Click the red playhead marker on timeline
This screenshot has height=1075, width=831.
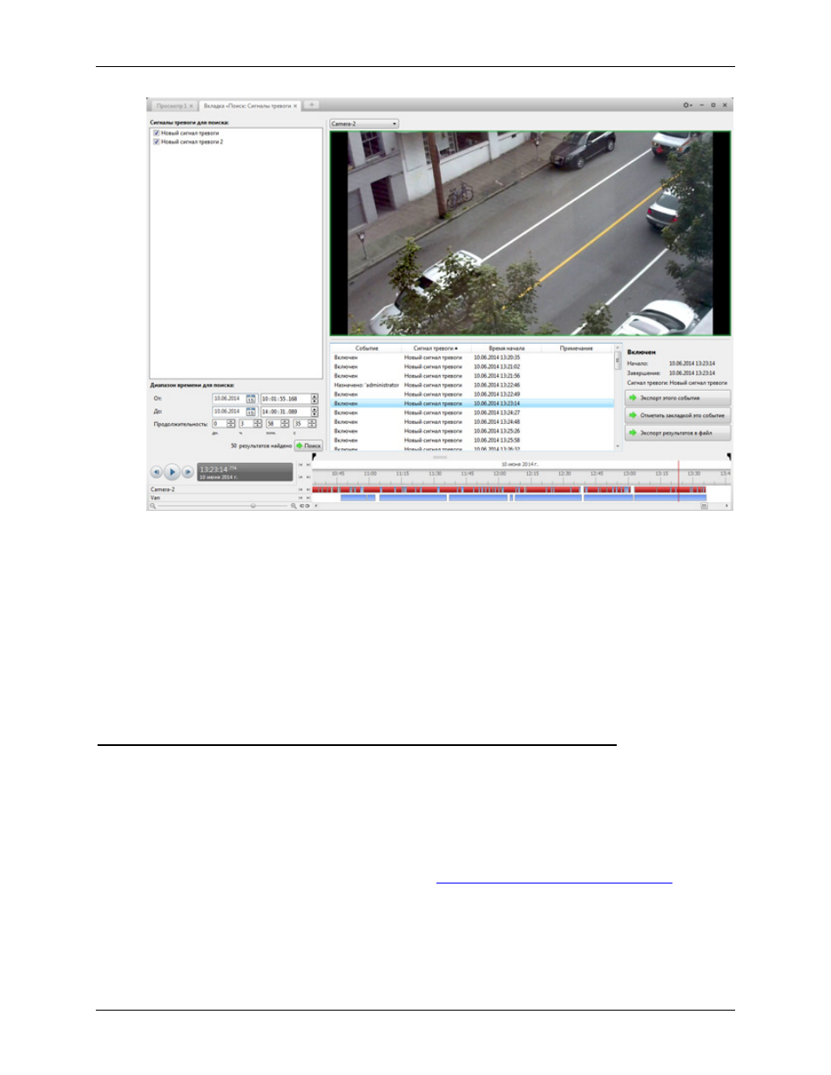[x=679, y=481]
